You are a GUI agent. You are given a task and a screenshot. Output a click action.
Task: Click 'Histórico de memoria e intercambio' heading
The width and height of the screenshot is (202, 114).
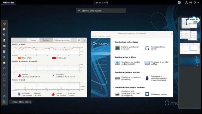pyautogui.click(x=25, y=61)
